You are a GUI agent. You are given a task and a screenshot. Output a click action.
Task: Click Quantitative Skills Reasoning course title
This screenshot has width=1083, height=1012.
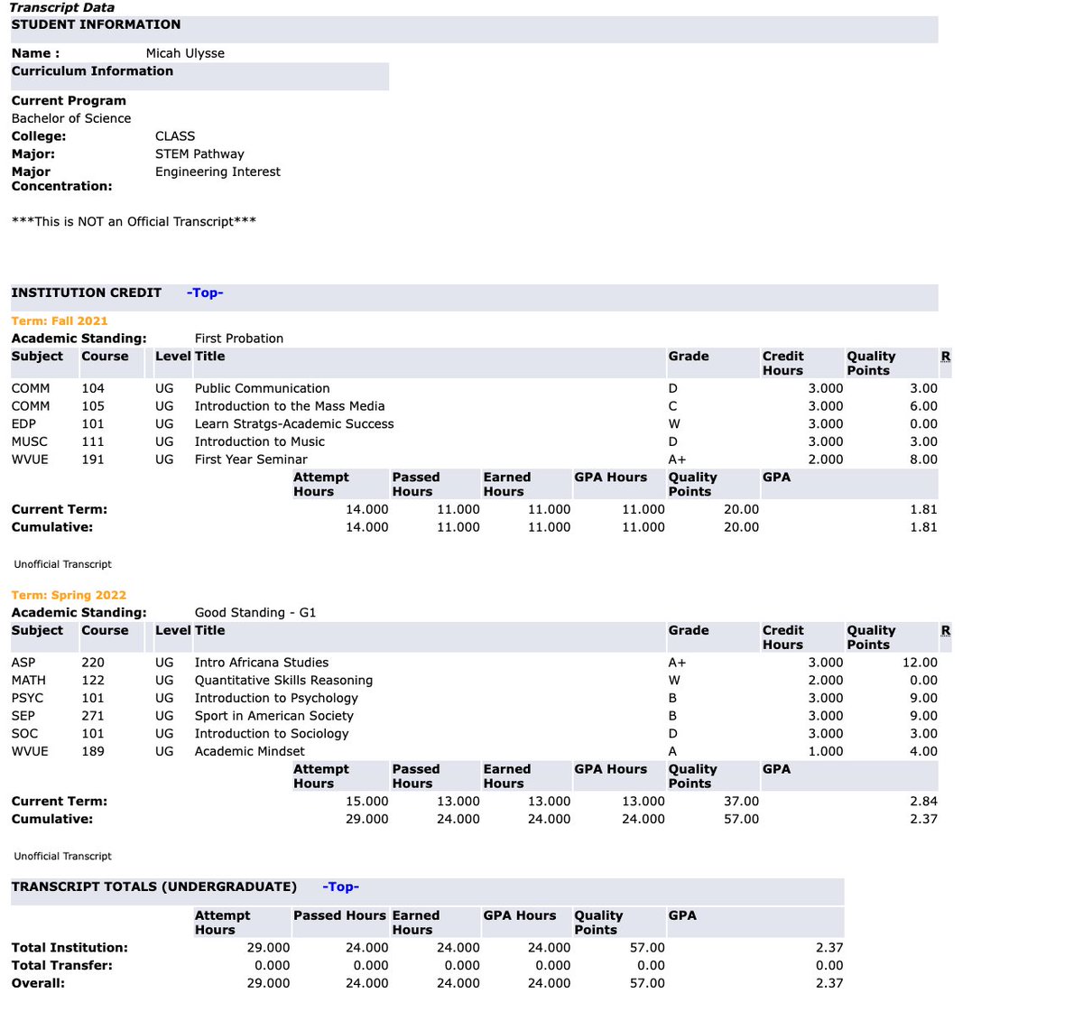283,681
